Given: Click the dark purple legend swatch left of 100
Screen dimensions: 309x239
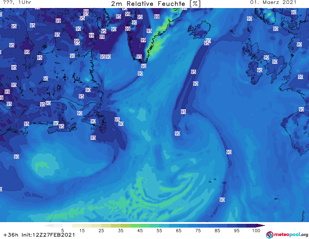Looking at the screenshot, I should pos(251,225).
